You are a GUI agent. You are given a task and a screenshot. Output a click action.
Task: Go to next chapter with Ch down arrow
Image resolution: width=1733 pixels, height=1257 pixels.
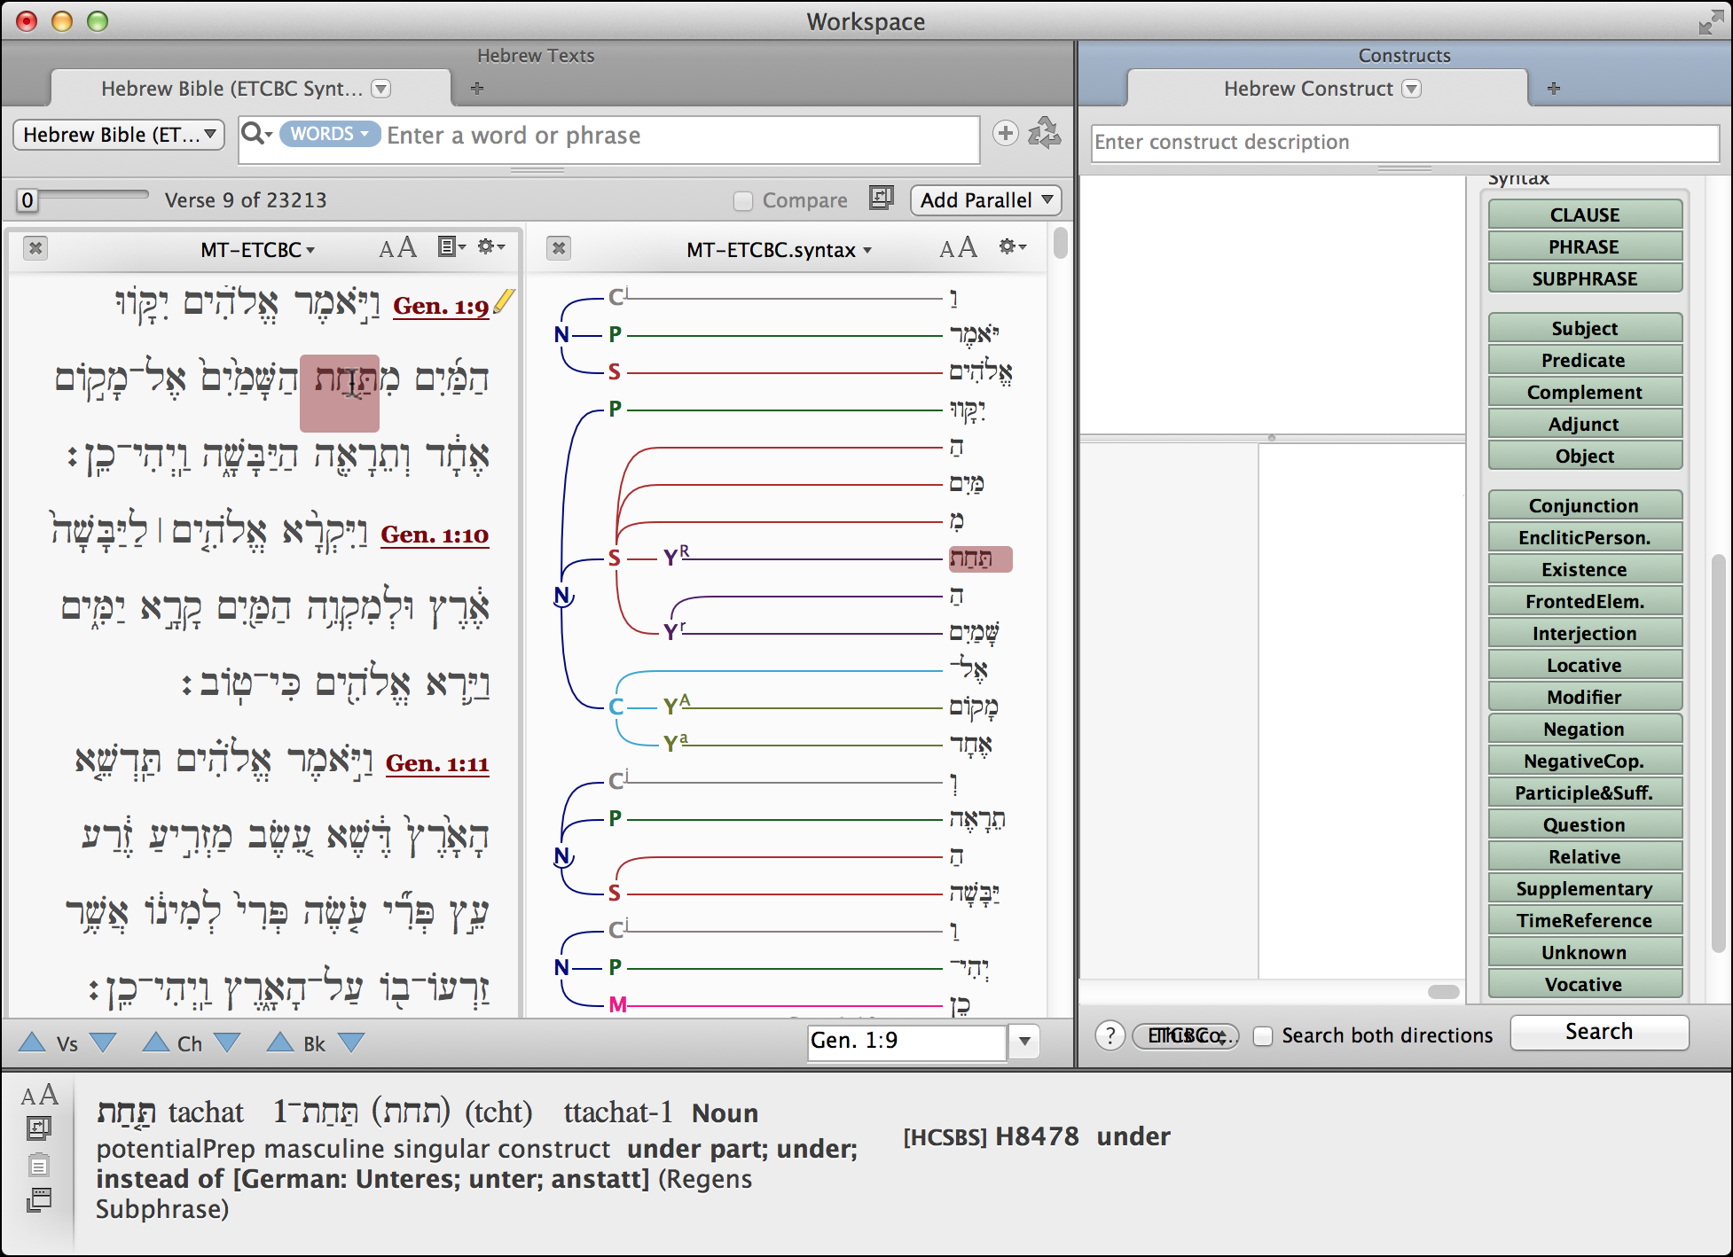coord(227,1042)
